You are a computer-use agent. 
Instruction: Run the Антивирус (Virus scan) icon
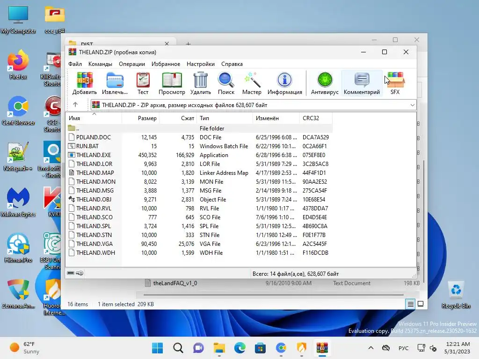pos(325,83)
